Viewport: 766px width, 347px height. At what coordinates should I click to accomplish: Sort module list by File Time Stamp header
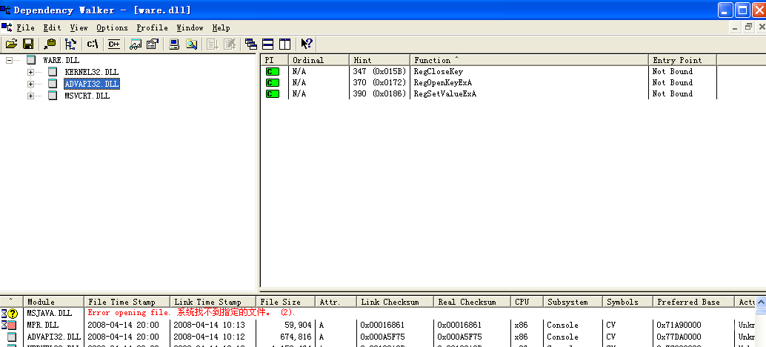[127, 302]
